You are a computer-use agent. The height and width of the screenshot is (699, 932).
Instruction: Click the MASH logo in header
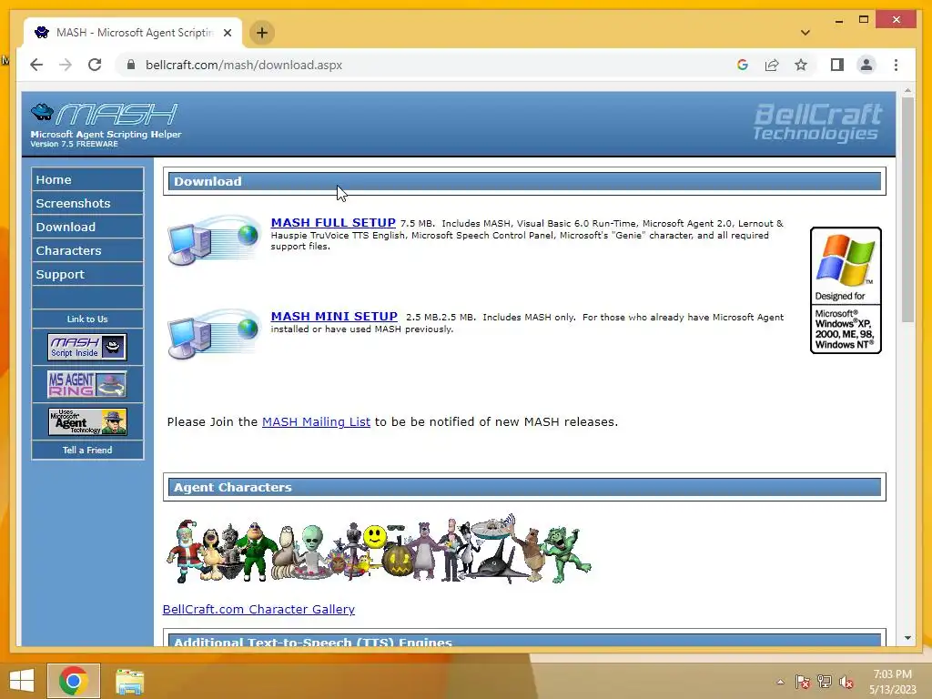click(105, 115)
